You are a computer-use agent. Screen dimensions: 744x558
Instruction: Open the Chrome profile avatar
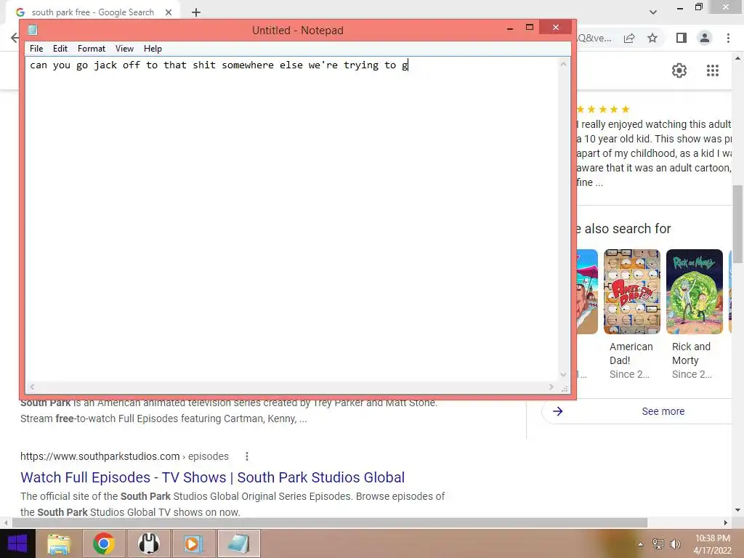pos(705,38)
